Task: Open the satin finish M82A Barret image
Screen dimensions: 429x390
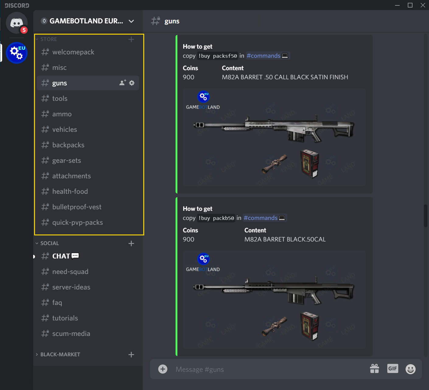Action: click(274, 137)
